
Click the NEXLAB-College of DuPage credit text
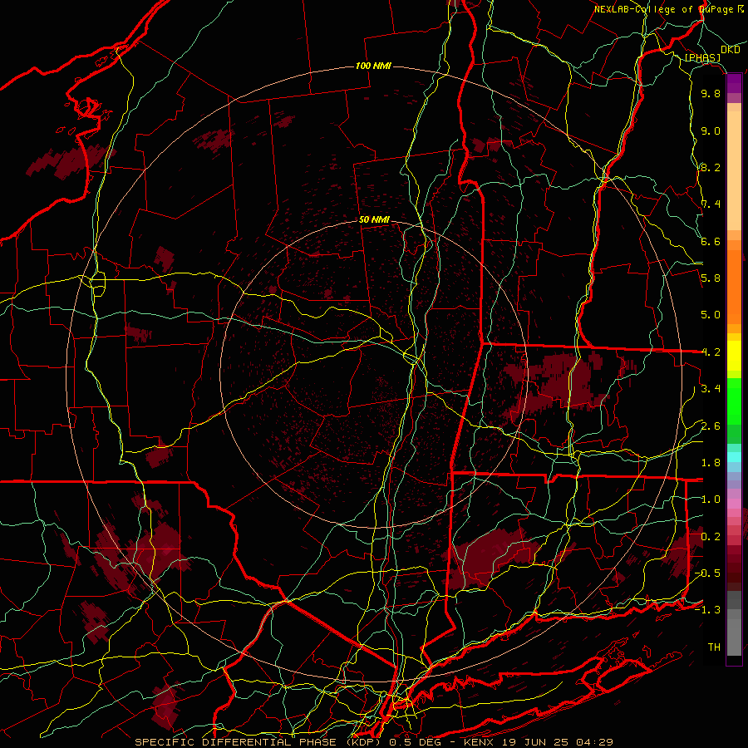click(x=669, y=9)
